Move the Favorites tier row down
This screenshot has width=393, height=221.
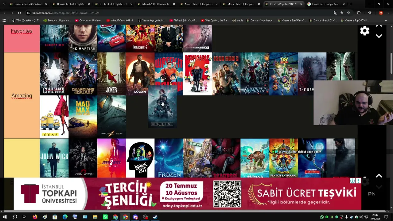379,36
